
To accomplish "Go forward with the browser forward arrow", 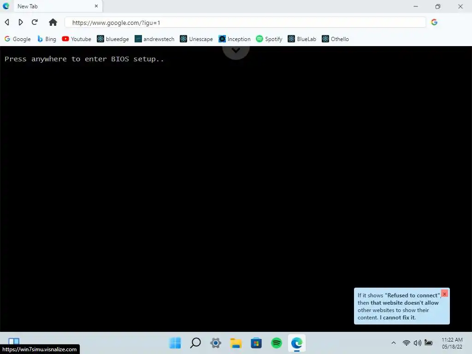I will [20, 22].
